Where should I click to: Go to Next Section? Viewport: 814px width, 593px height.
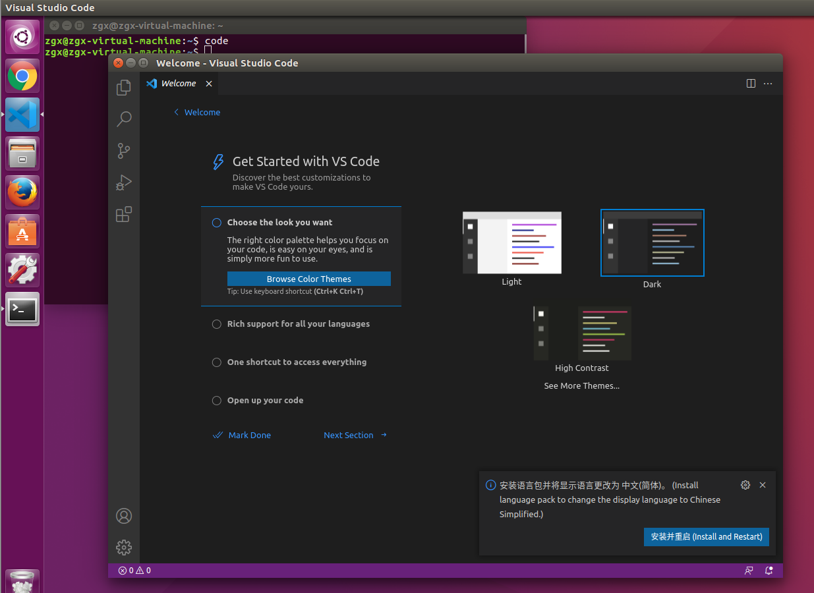(355, 435)
